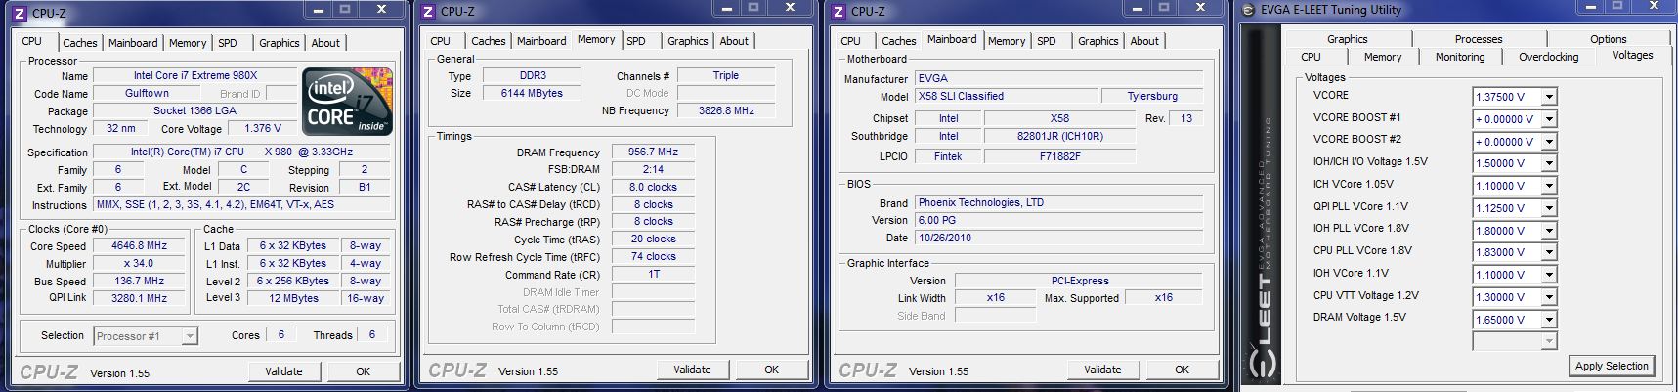Open the ICH VCore 1.05V dropdown
Image resolution: width=1678 pixels, height=392 pixels.
(1549, 186)
